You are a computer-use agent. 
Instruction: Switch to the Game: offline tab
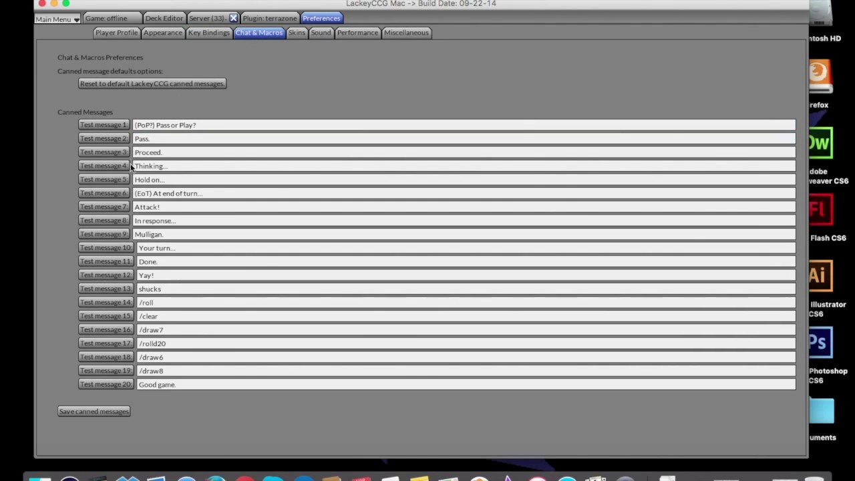[x=111, y=18]
